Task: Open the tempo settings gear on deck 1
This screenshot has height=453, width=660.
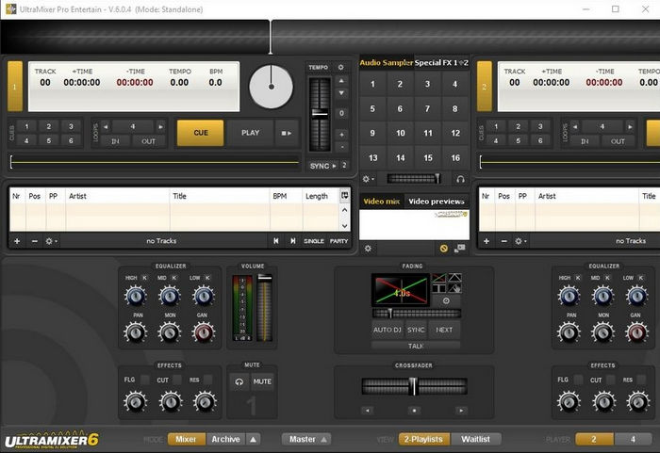Action: coord(341,67)
